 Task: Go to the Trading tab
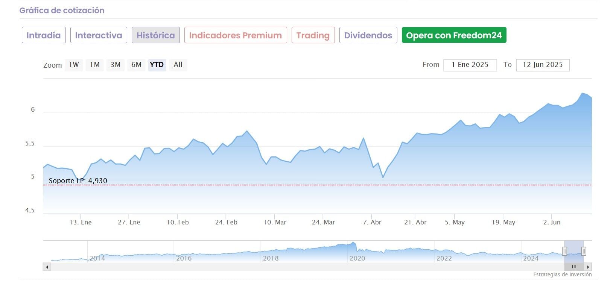pos(313,35)
